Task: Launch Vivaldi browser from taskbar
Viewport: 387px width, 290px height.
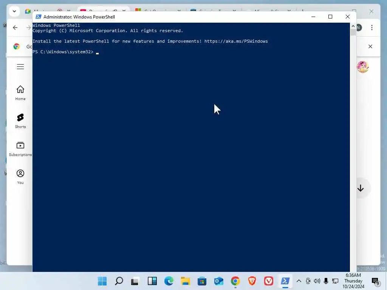Action: tap(269, 281)
